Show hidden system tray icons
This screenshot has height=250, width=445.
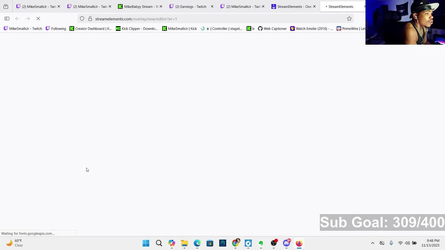tap(373, 243)
